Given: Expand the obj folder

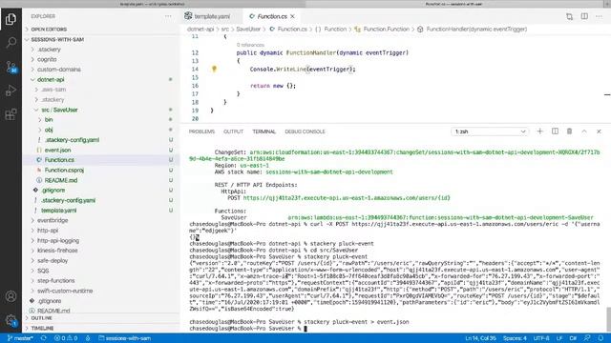Looking at the screenshot, I should coord(49,130).
